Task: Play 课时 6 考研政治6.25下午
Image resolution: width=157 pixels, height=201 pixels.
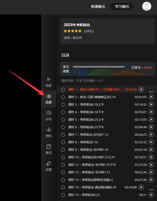Action: [x=151, y=127]
